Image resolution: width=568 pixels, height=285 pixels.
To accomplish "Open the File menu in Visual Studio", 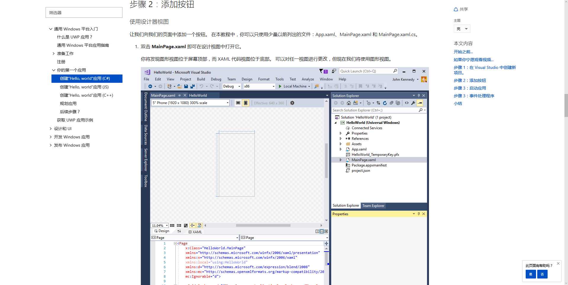I will [x=146, y=79].
